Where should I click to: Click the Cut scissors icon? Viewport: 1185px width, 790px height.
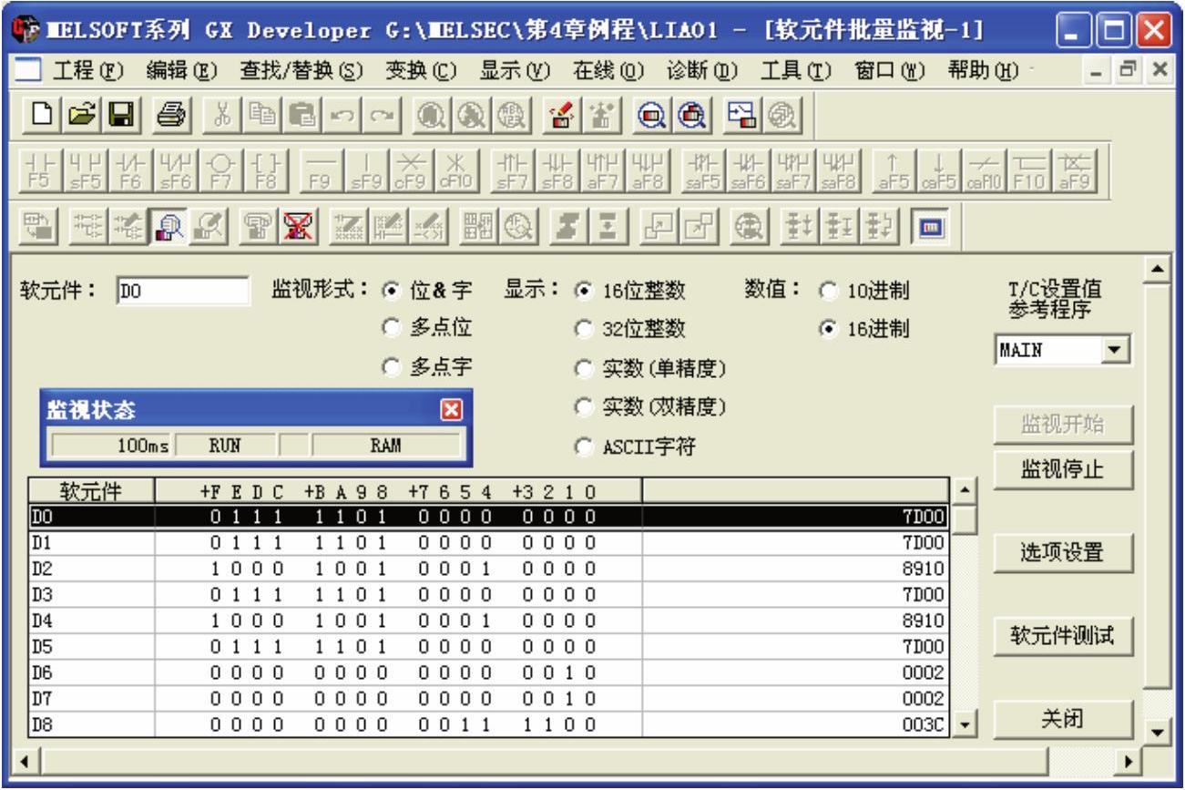click(x=220, y=113)
